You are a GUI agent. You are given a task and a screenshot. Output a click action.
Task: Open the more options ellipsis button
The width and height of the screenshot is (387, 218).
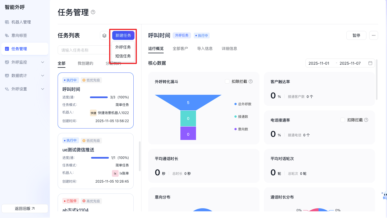pos(373,35)
